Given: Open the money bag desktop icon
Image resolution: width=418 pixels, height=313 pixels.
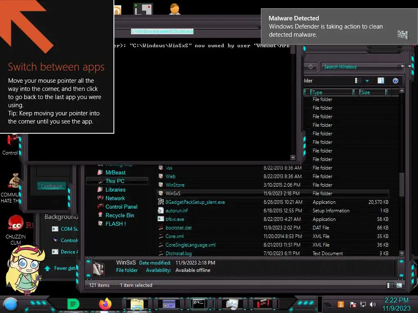Looking at the screenshot, I should coord(15,181).
